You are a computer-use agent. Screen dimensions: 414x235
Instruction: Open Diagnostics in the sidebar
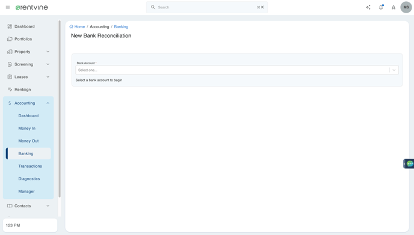pos(29,179)
